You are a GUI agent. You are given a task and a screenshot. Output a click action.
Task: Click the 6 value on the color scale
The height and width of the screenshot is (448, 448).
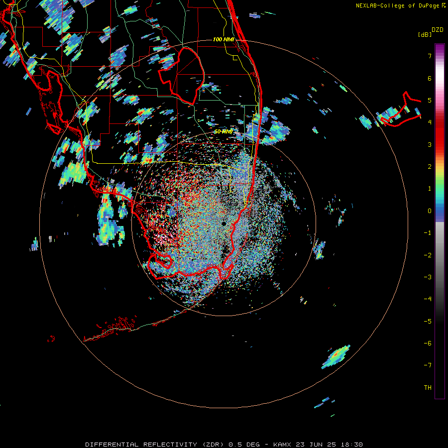(x=430, y=78)
